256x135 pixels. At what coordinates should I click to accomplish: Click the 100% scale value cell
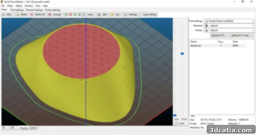click(x=235, y=46)
